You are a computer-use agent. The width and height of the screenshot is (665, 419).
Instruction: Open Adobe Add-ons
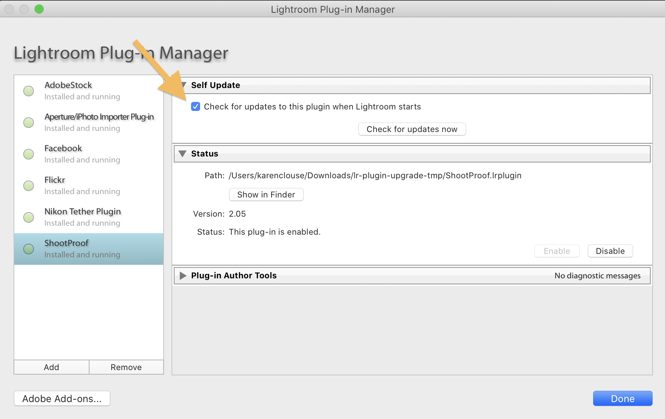(62, 399)
